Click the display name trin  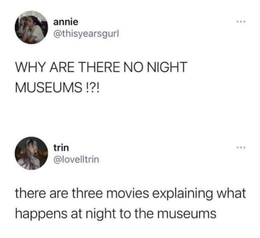pos(61,148)
